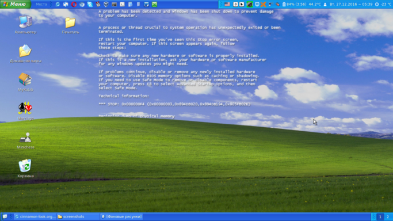Click the show desktop button in the bottom panel
Image resolution: width=393 pixels, height=221 pixels.
click(5, 216)
